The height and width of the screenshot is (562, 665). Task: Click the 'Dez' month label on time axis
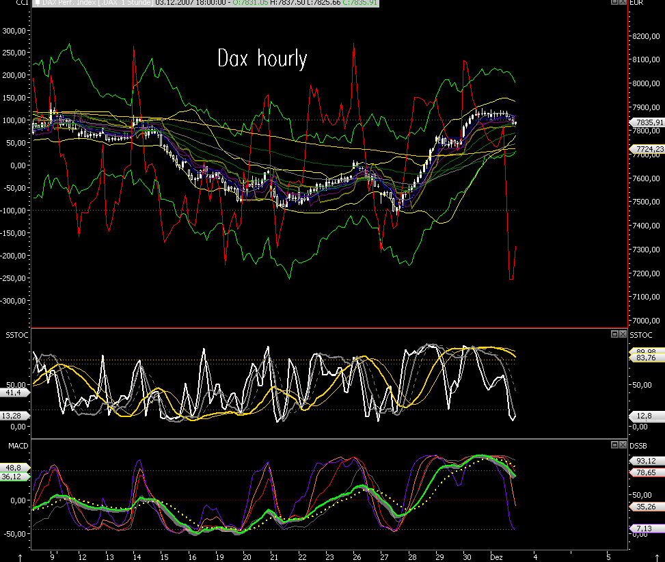point(496,557)
